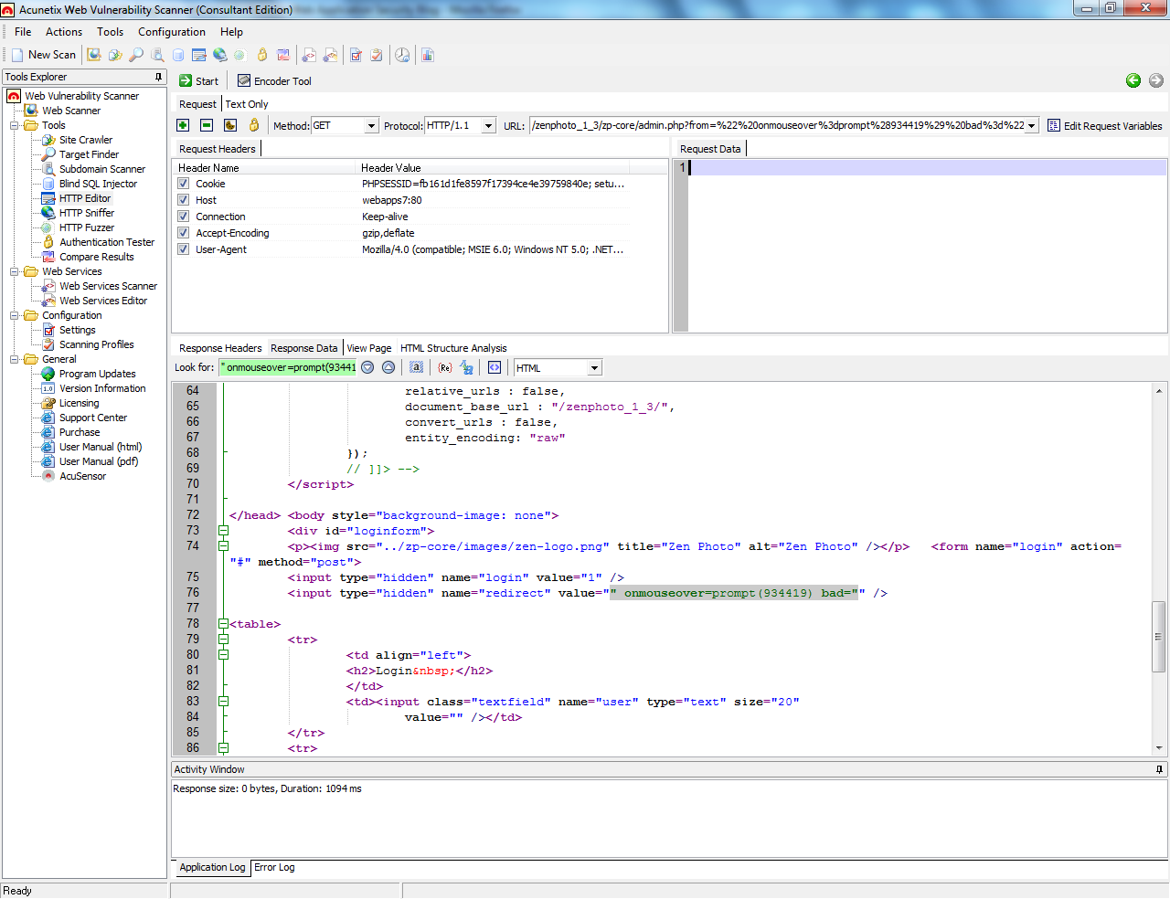Select Blind SQL Injector in tree
The width and height of the screenshot is (1170, 899).
coord(98,184)
